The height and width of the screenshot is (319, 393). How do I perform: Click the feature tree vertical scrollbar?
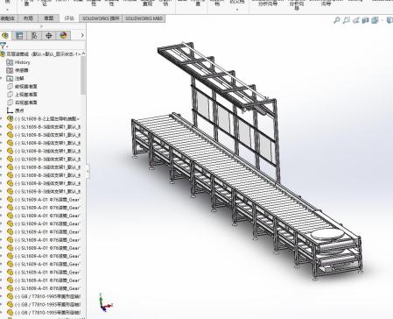(83, 75)
